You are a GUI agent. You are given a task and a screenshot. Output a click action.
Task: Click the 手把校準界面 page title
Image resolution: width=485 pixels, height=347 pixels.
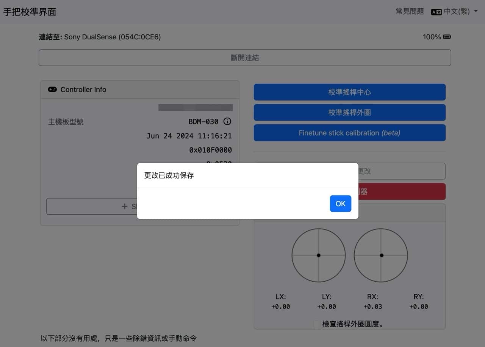coord(30,12)
